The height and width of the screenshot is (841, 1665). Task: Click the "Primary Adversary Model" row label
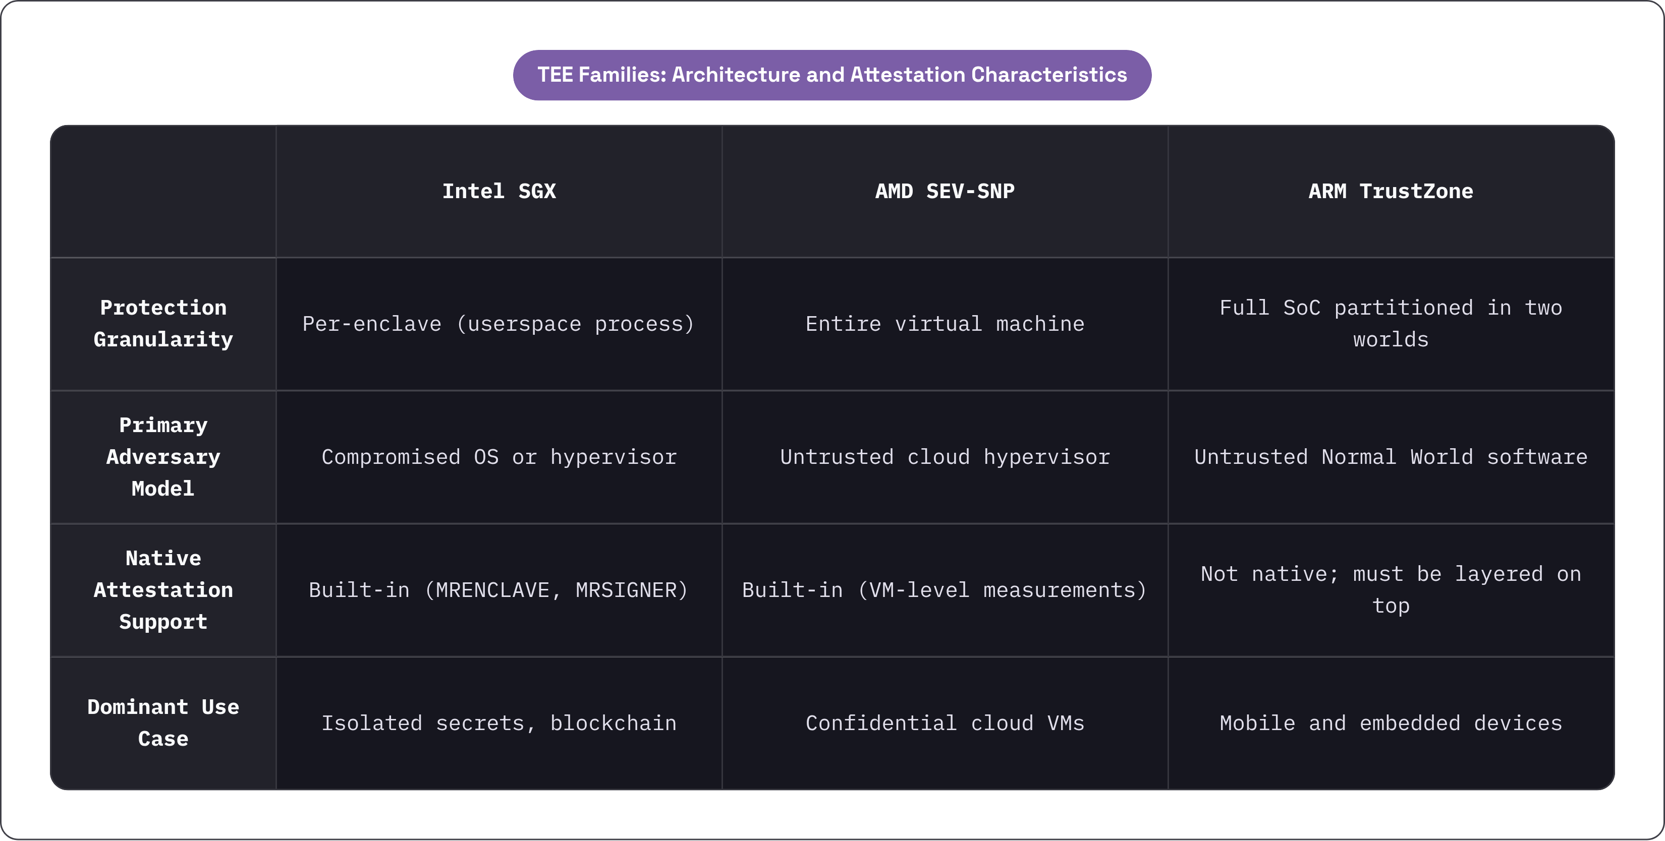[x=163, y=457]
